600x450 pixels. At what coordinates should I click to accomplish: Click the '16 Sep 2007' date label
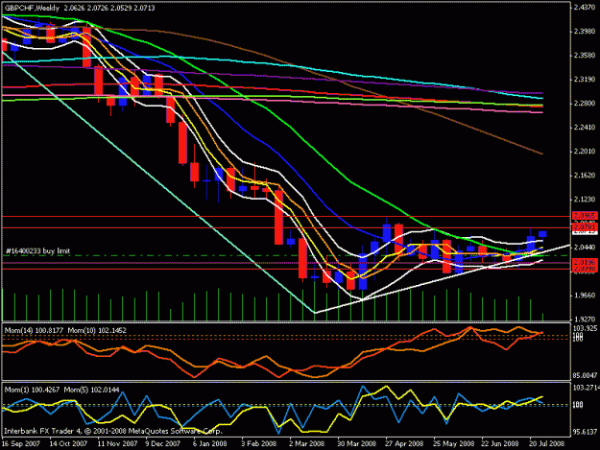(x=20, y=443)
